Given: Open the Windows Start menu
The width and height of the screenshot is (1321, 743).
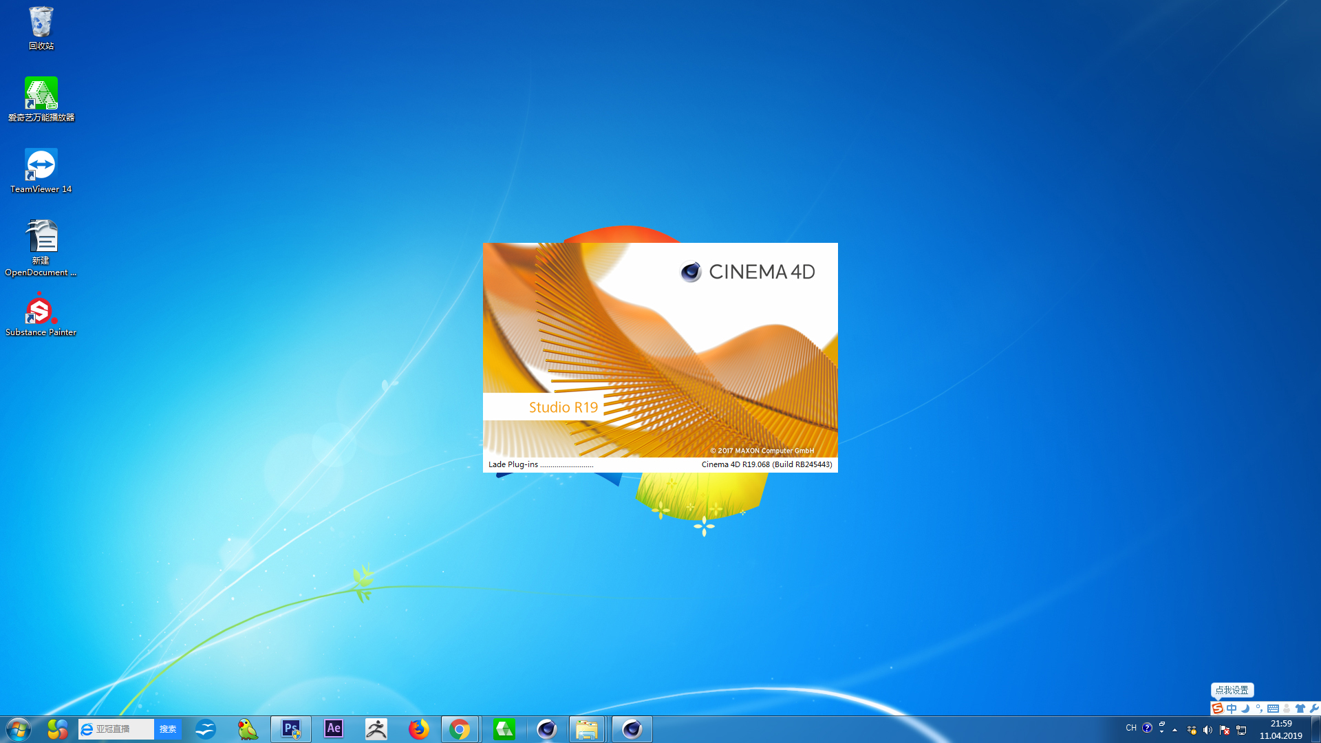Looking at the screenshot, I should [19, 729].
